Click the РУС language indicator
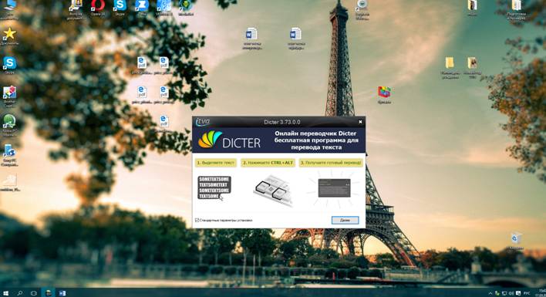The width and height of the screenshot is (546, 297). tap(527, 293)
